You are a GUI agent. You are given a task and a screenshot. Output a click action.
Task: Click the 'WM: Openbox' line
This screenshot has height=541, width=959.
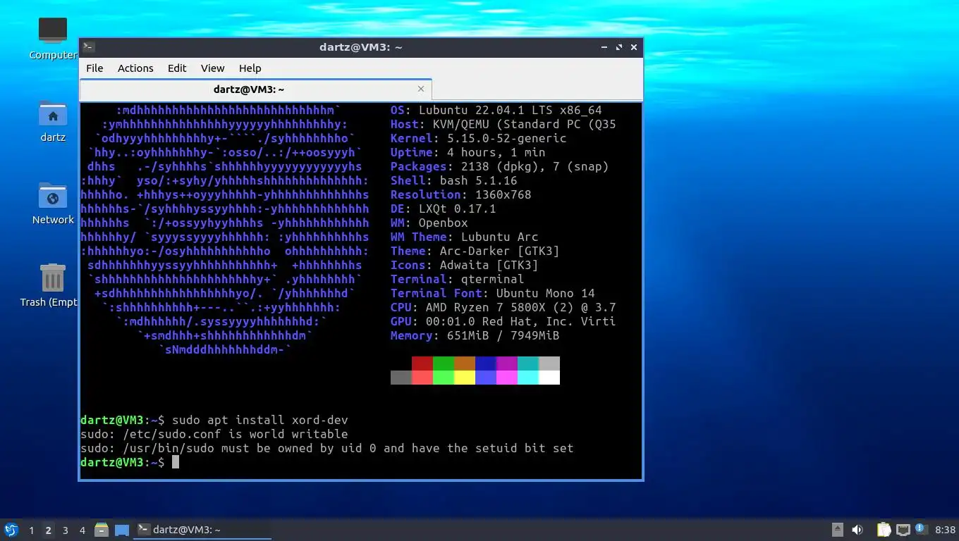click(x=429, y=223)
